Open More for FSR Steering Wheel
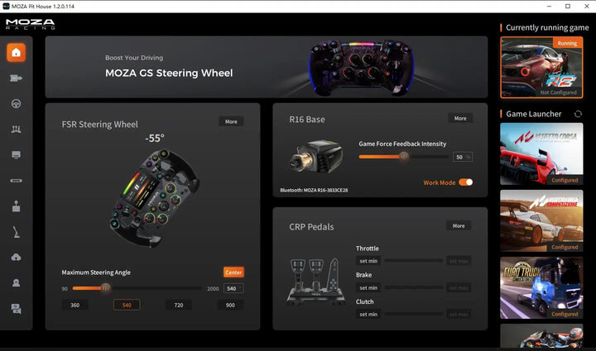 231,121
